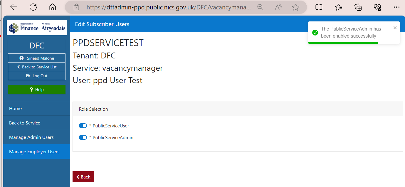Dismiss the success notification with the X
Screen dimensions: 405x187
coord(395,28)
